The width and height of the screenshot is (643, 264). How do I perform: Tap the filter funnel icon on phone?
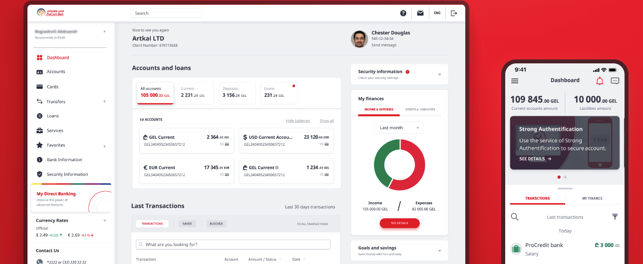coord(615,217)
